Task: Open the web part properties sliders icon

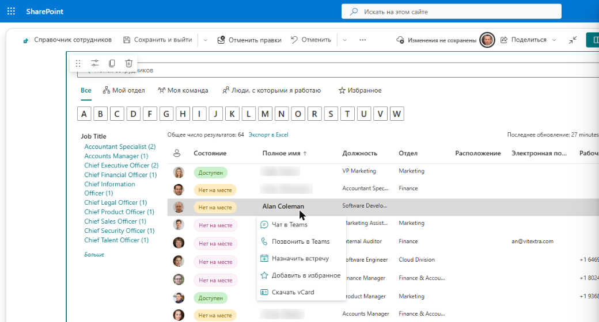Action: coord(94,63)
